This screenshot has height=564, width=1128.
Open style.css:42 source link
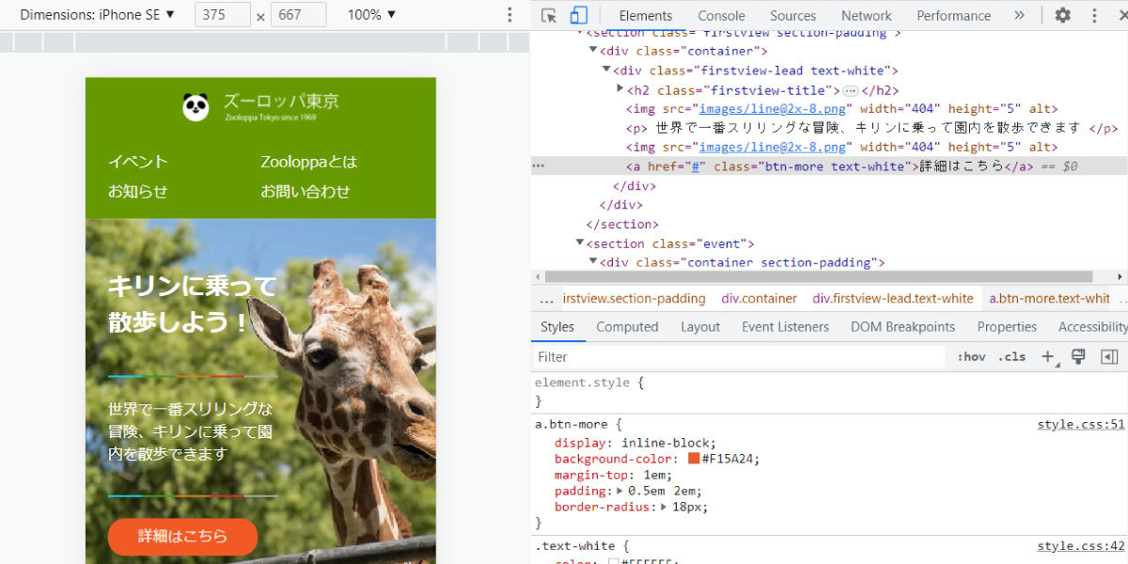tap(1081, 546)
